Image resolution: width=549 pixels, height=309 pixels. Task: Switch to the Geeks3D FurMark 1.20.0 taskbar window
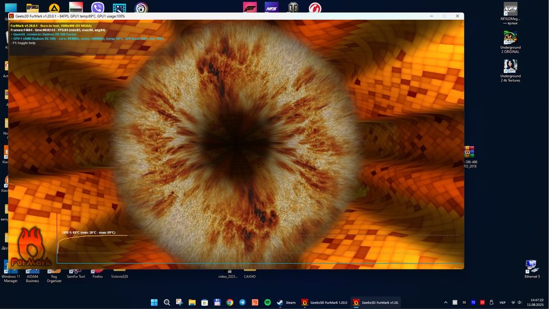[324, 302]
